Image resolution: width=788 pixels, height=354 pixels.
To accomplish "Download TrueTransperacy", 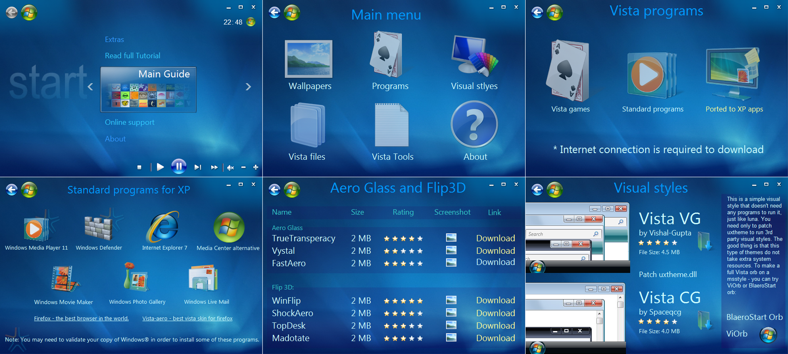I will click(x=496, y=238).
